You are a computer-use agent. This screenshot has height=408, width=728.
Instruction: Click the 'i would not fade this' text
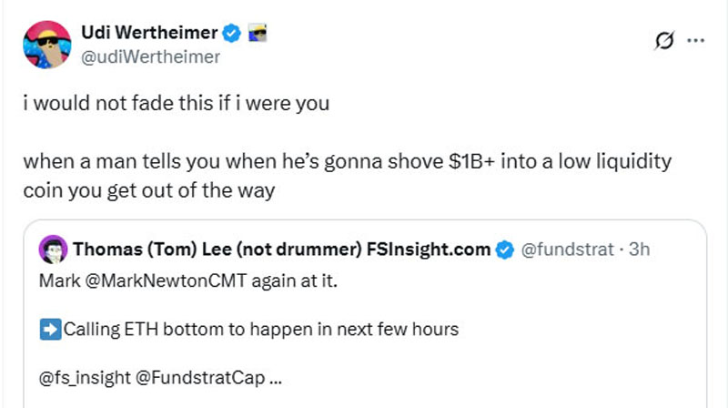coord(176,103)
